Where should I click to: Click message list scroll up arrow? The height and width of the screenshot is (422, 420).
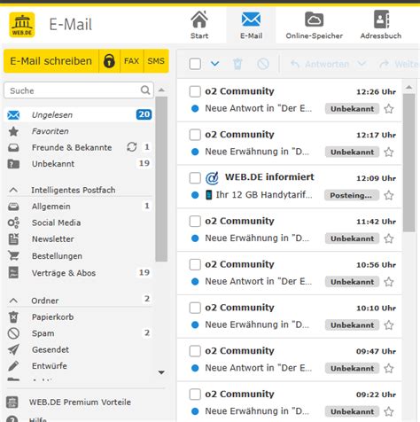tap(409, 87)
